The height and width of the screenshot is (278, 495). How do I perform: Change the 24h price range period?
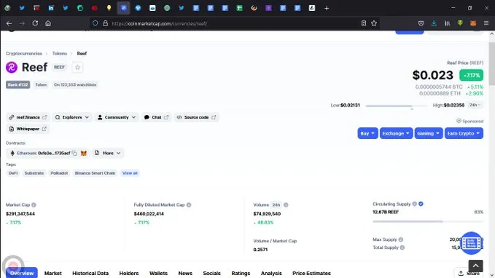pyautogui.click(x=475, y=105)
